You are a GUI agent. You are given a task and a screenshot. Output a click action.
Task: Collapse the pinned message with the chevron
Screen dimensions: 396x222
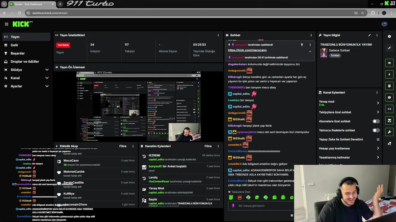(x=310, y=51)
